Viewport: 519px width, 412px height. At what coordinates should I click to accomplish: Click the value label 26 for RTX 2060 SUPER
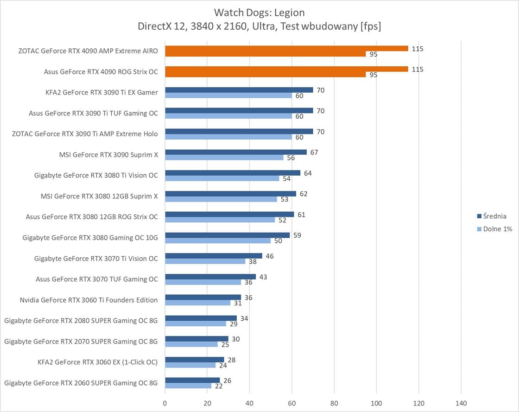pos(227,380)
